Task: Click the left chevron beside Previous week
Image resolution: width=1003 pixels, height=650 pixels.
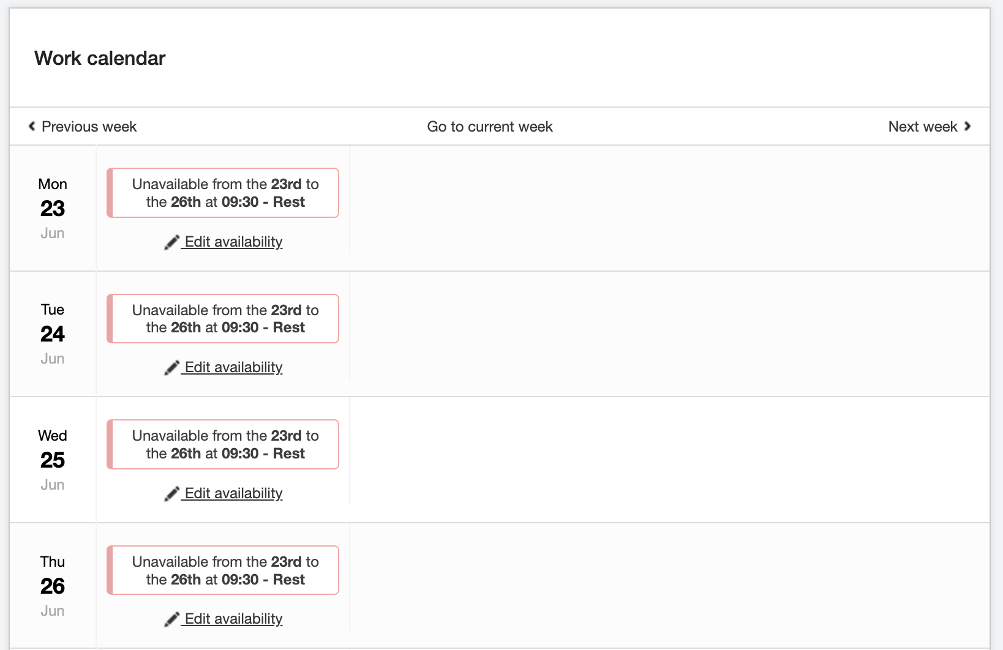Action: tap(32, 126)
